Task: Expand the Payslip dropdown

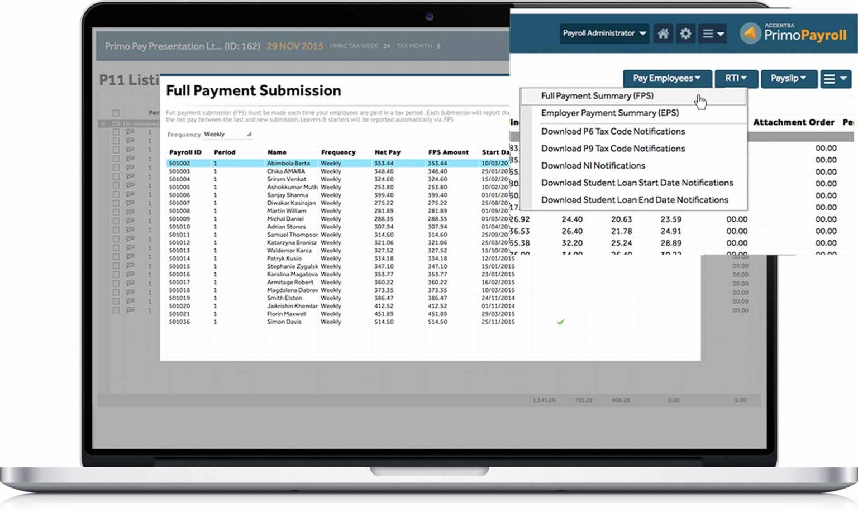Action: tap(789, 78)
